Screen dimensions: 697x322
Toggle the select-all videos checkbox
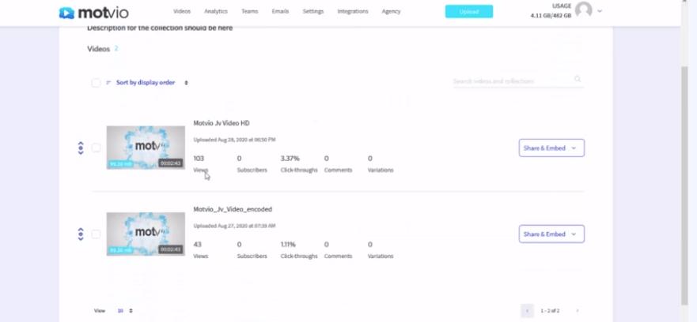tap(96, 83)
